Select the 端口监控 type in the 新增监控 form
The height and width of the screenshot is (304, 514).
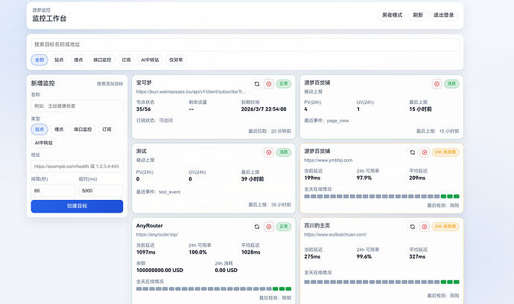point(83,129)
